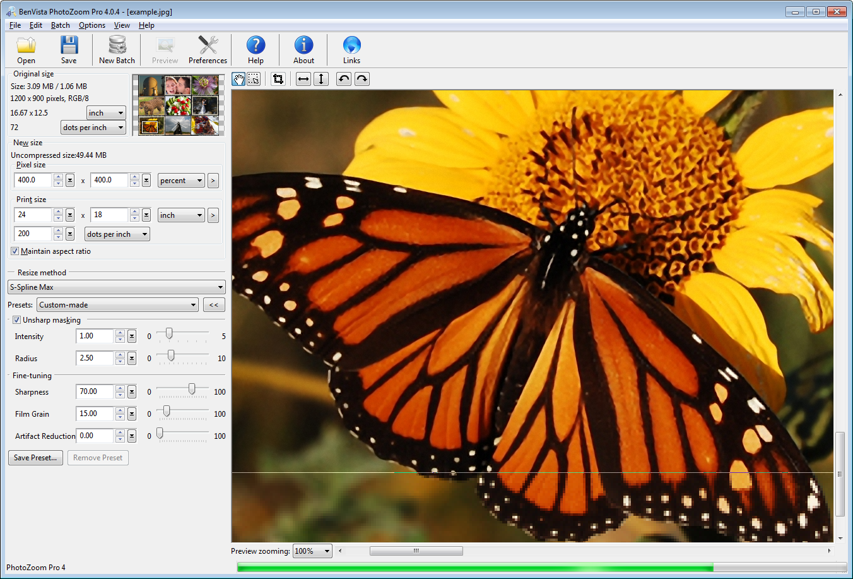Click the Help button

(256, 49)
